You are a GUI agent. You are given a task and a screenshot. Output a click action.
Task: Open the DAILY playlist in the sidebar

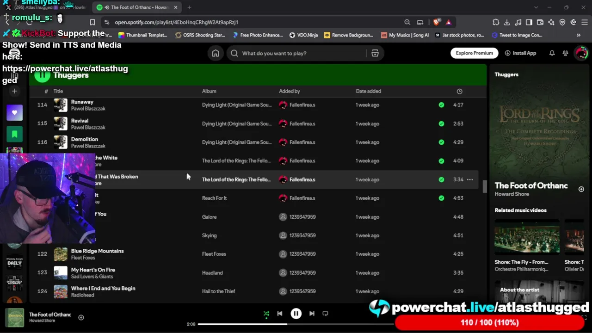tap(14, 263)
